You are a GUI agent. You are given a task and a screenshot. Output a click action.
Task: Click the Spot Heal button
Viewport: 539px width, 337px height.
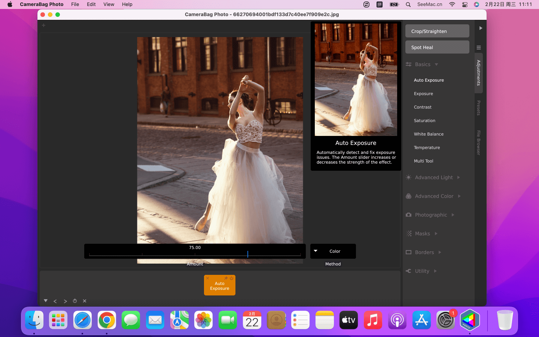(x=437, y=47)
